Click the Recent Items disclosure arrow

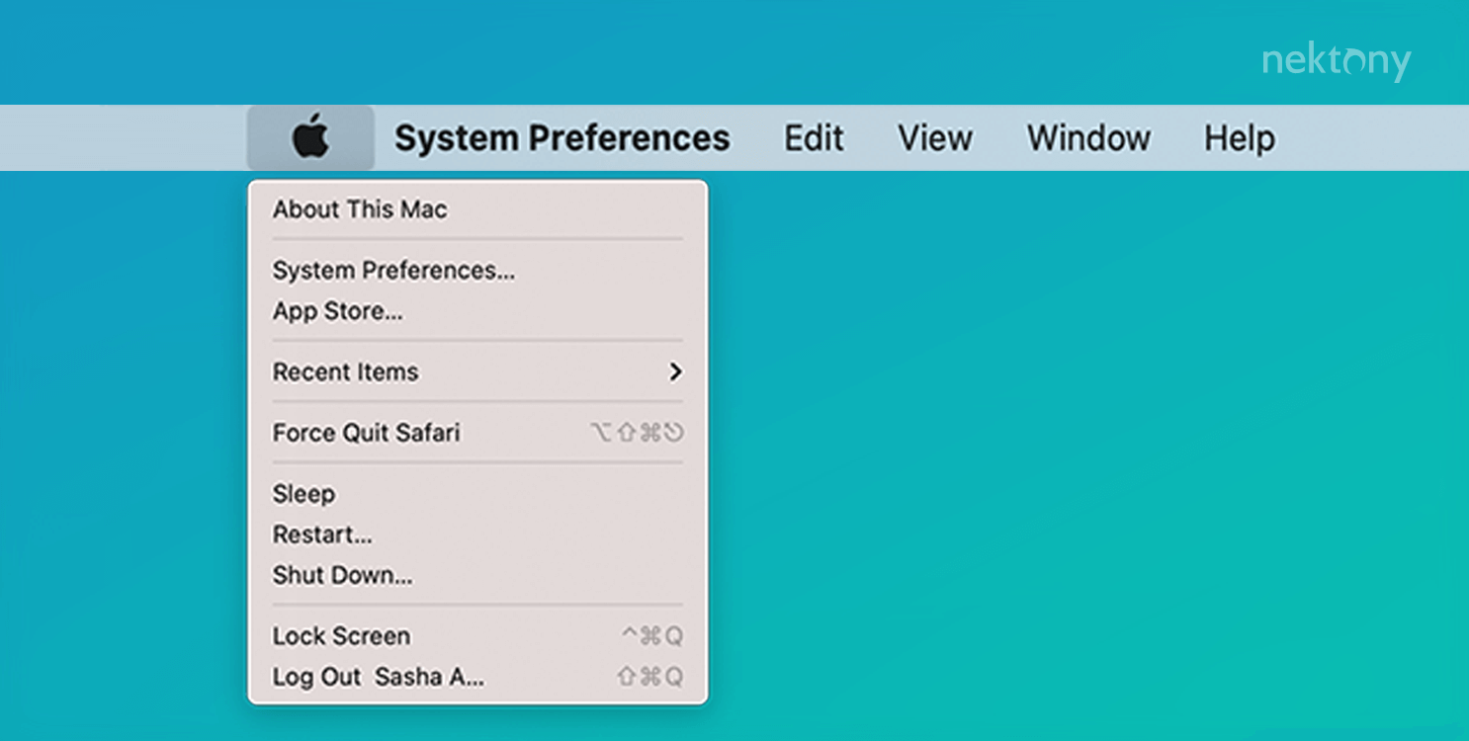(676, 372)
